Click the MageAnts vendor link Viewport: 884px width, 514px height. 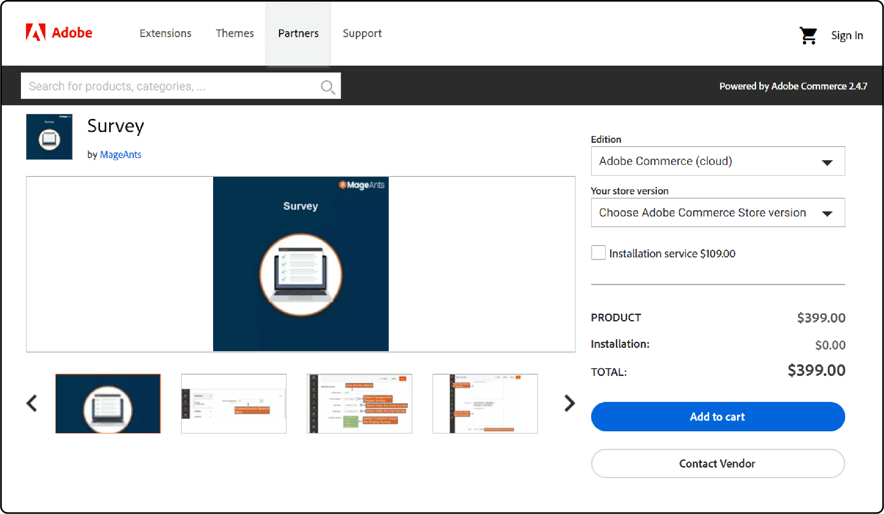coord(121,154)
